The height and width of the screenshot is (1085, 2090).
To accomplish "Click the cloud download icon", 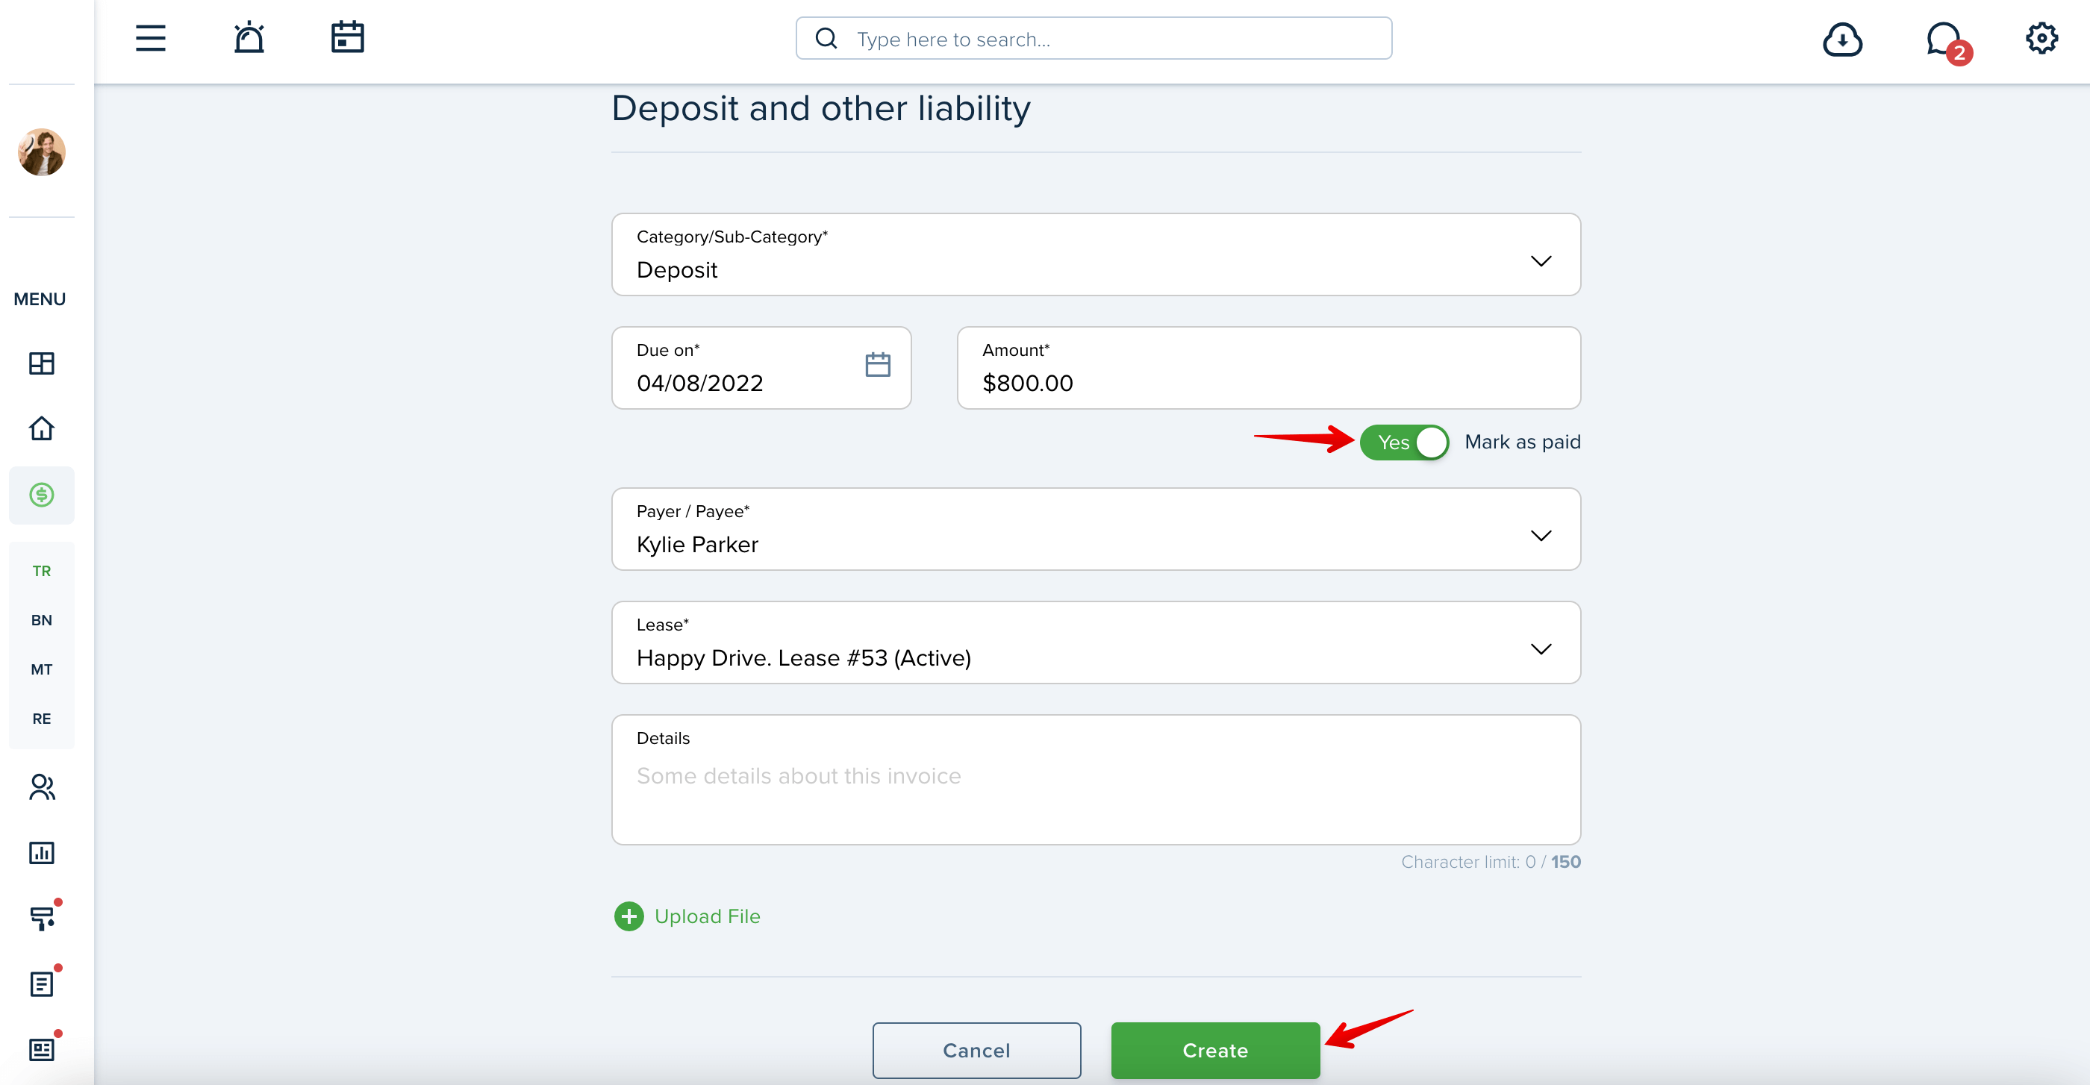I will [1842, 39].
